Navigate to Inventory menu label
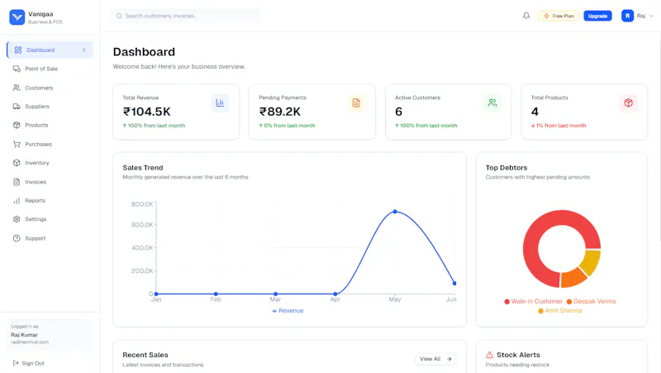Viewport: 661px width, 373px height. [x=37, y=163]
